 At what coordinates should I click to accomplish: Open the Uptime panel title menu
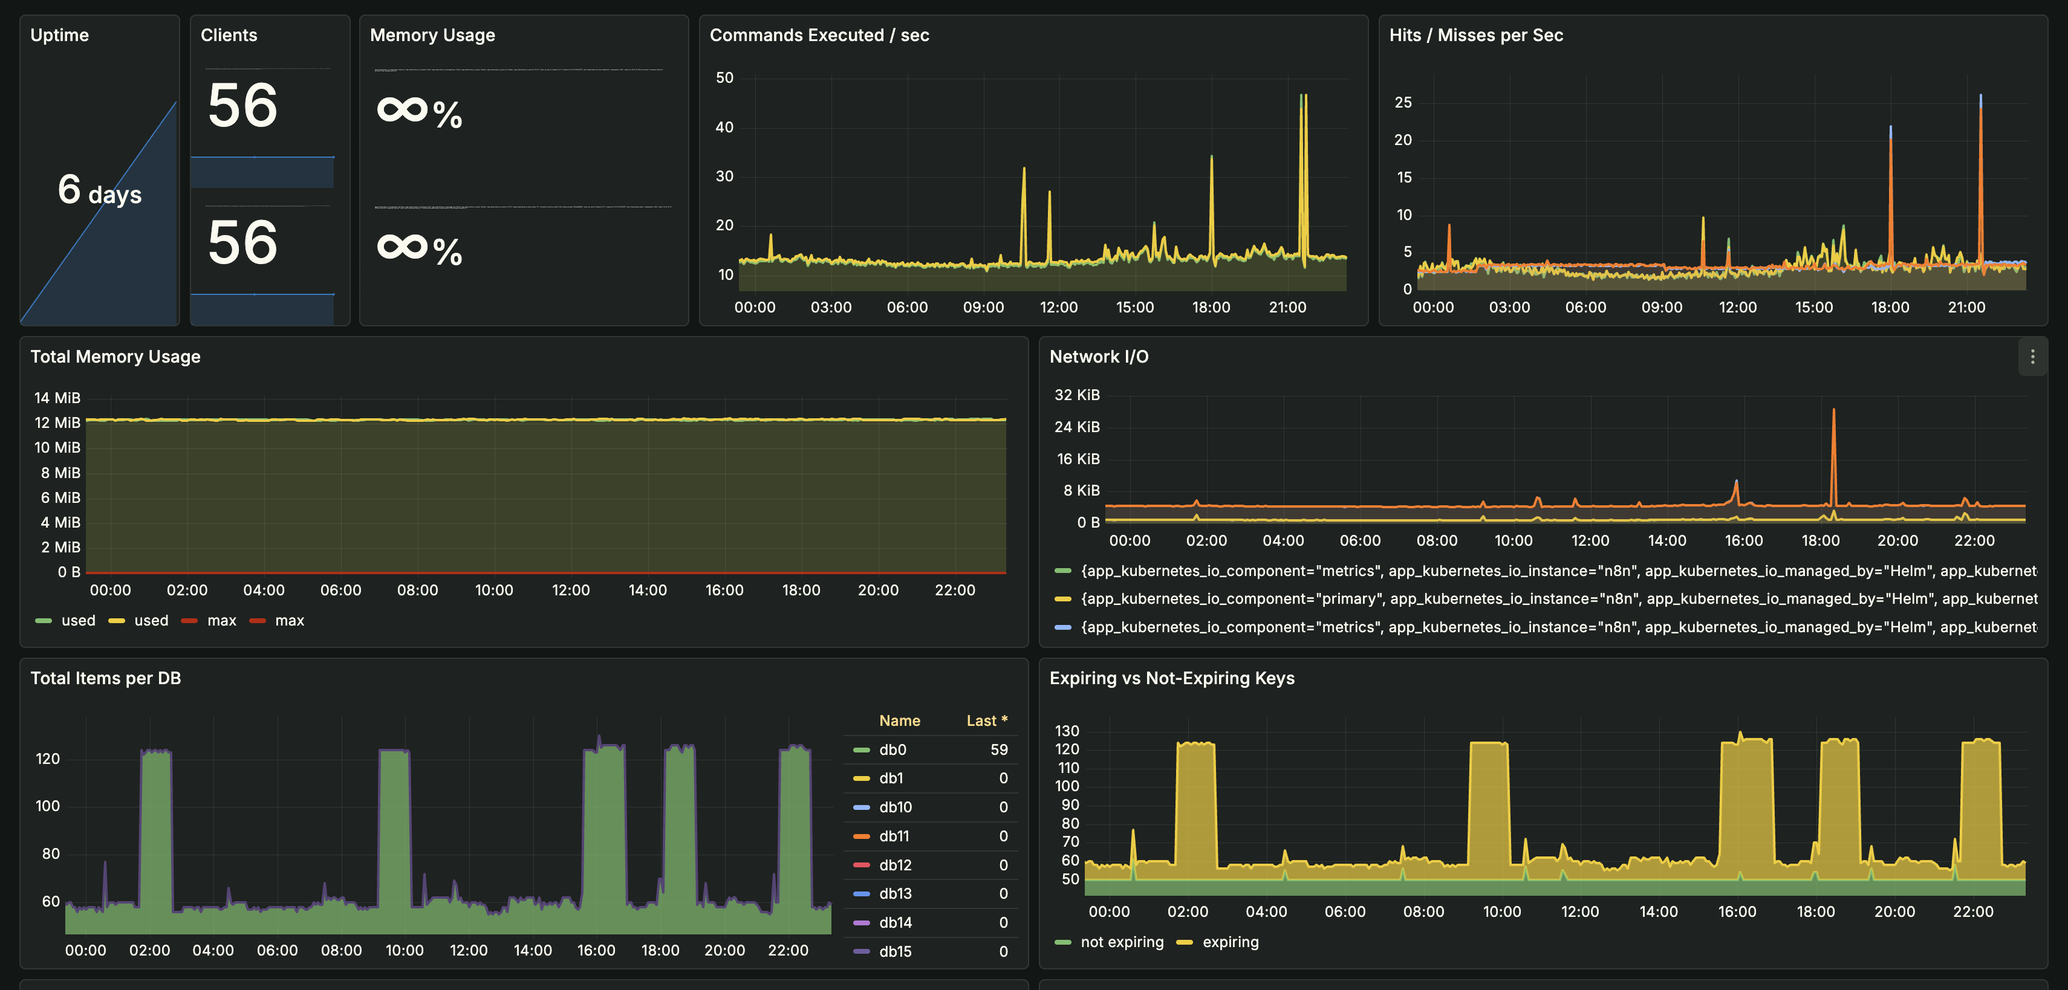[59, 34]
